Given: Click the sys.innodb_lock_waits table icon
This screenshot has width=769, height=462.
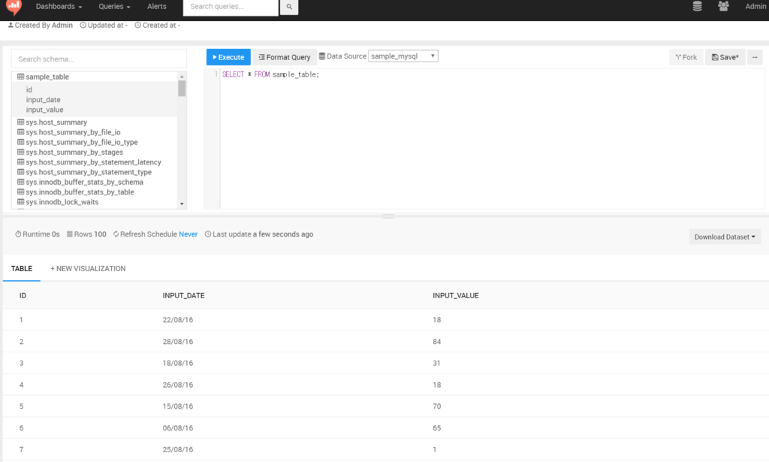Looking at the screenshot, I should 20,201.
